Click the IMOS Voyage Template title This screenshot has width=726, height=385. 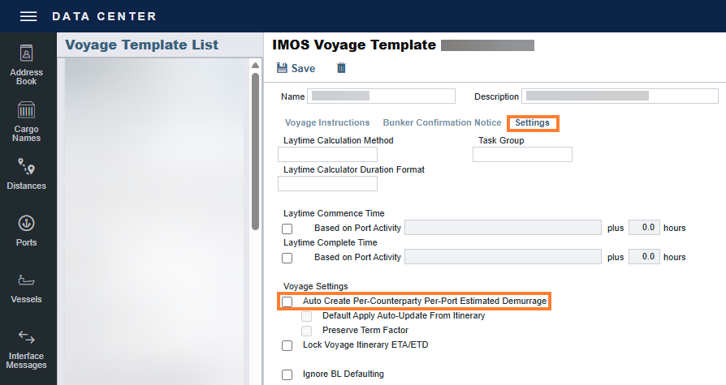coord(354,45)
